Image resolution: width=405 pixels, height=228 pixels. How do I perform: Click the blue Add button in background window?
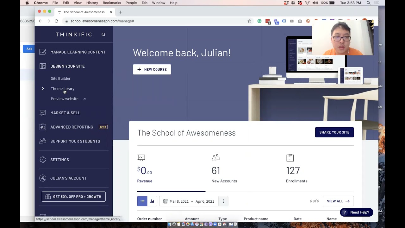point(29,49)
